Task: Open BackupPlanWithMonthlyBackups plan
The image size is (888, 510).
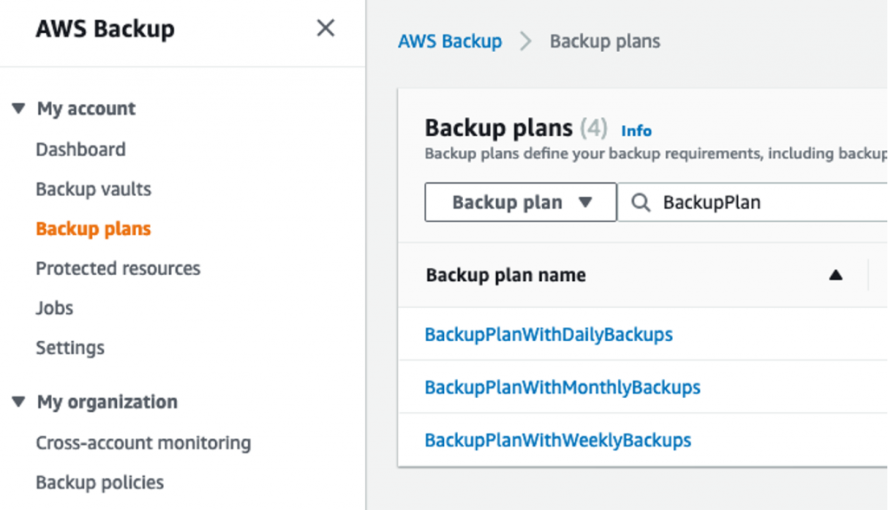Action: tap(563, 387)
